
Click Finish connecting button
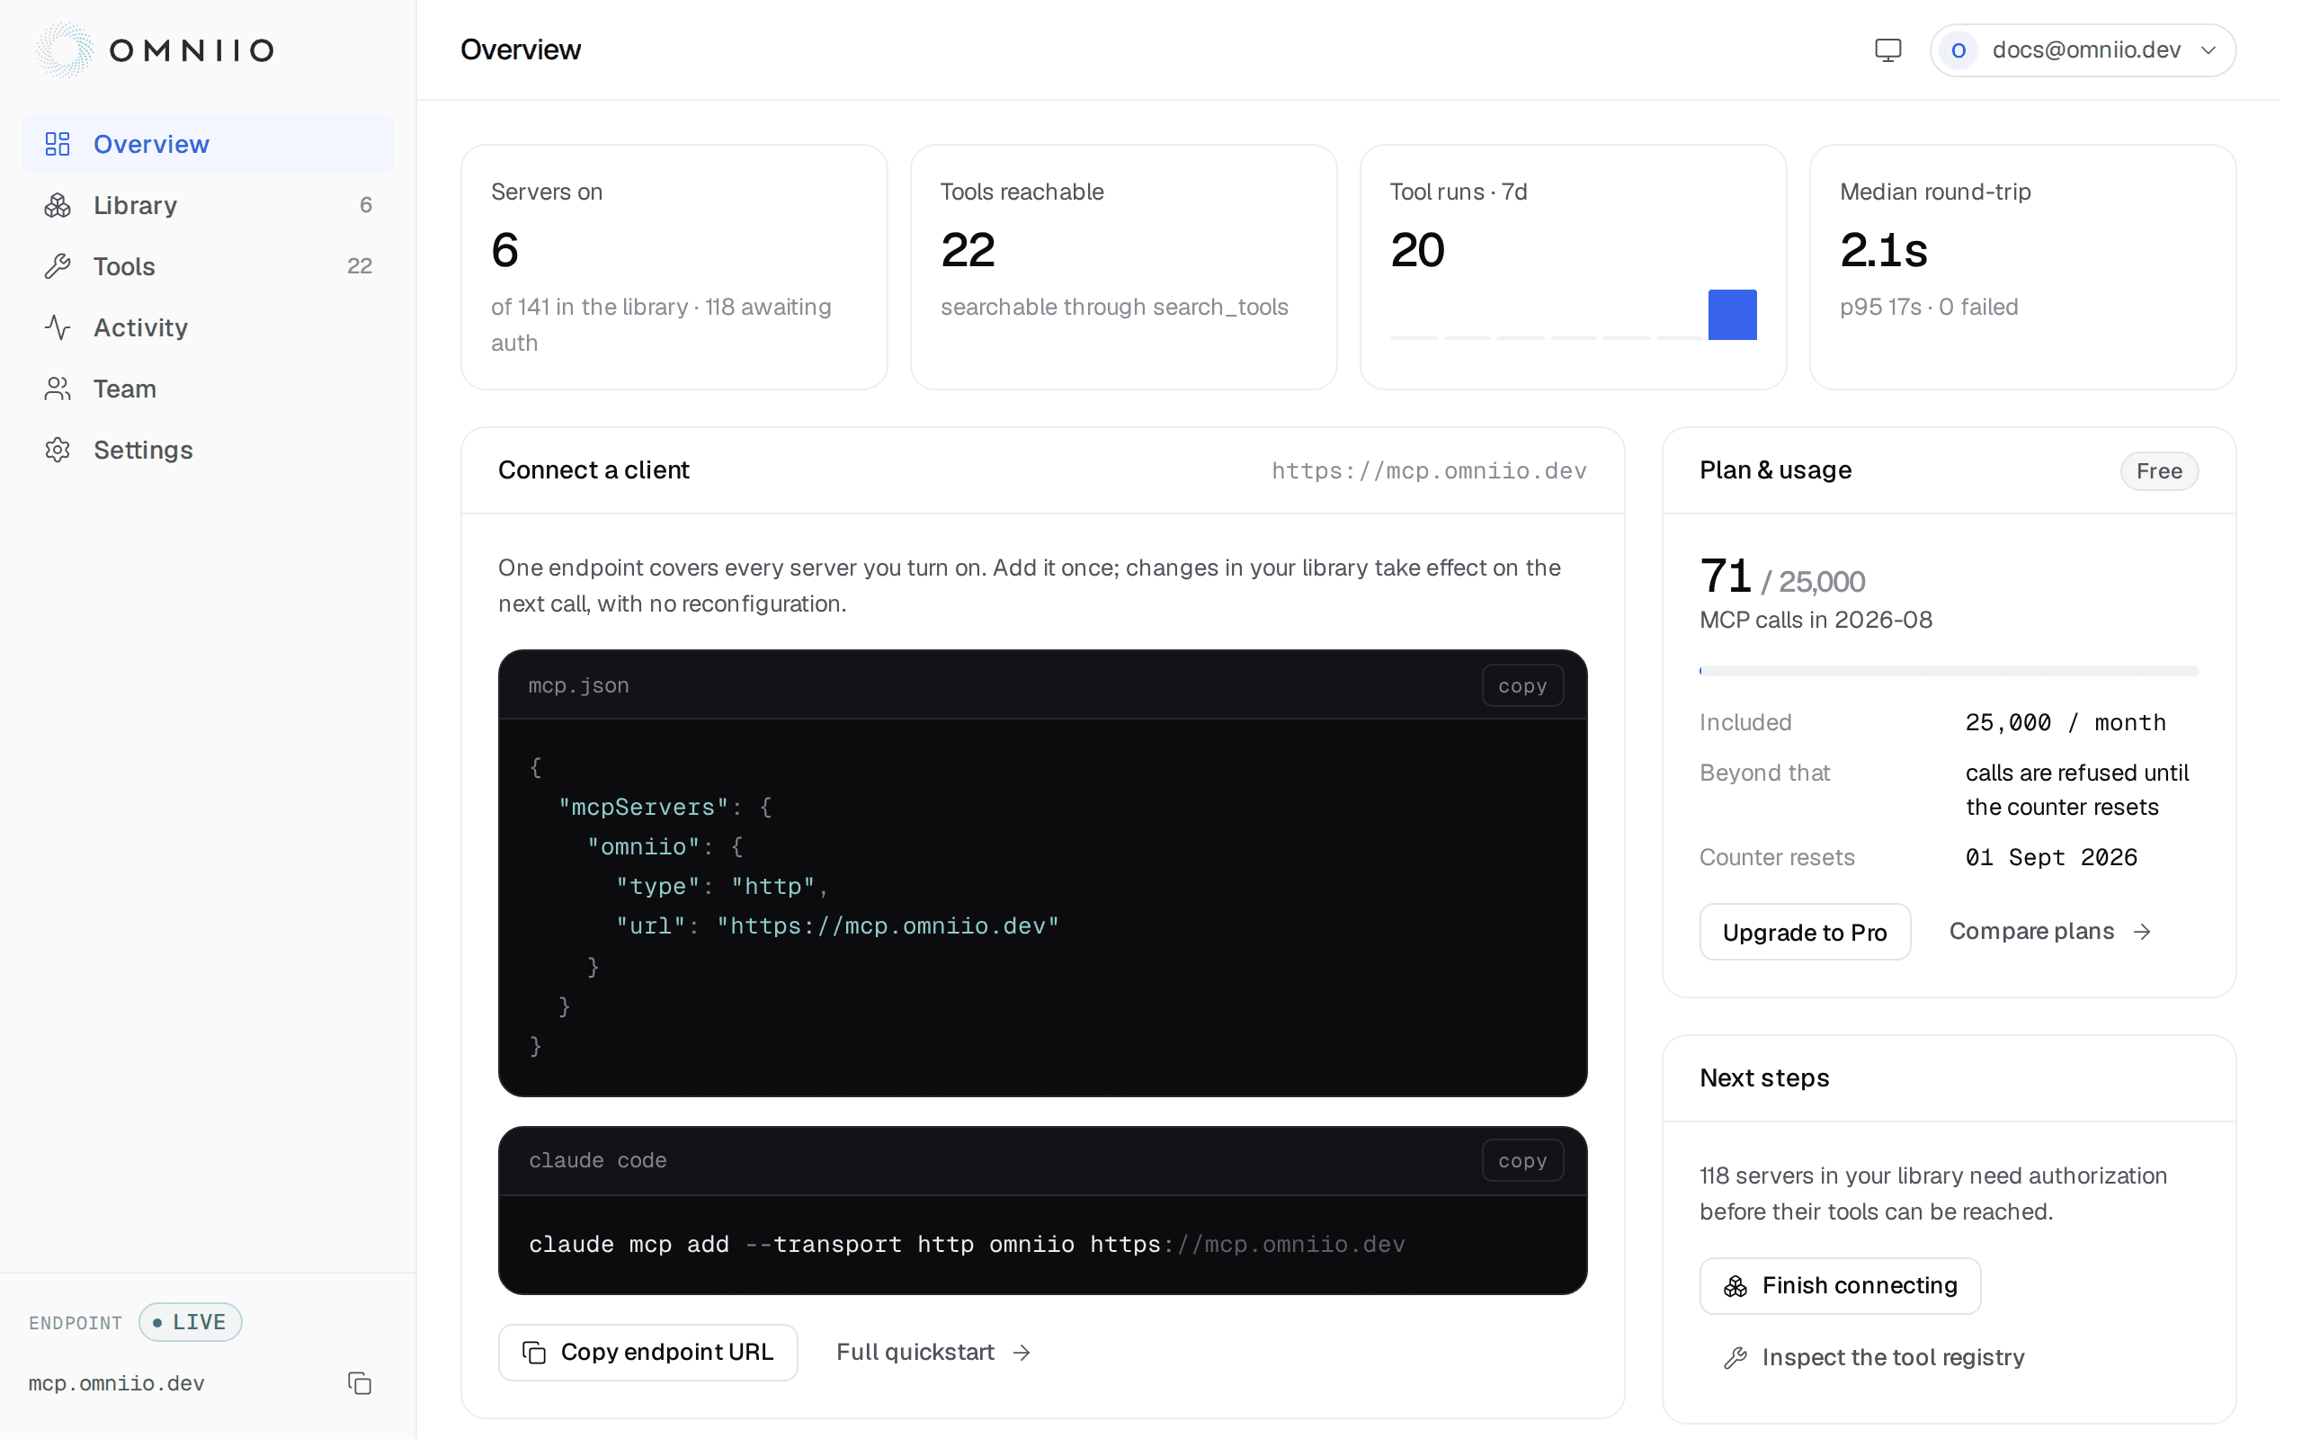[x=1840, y=1286]
